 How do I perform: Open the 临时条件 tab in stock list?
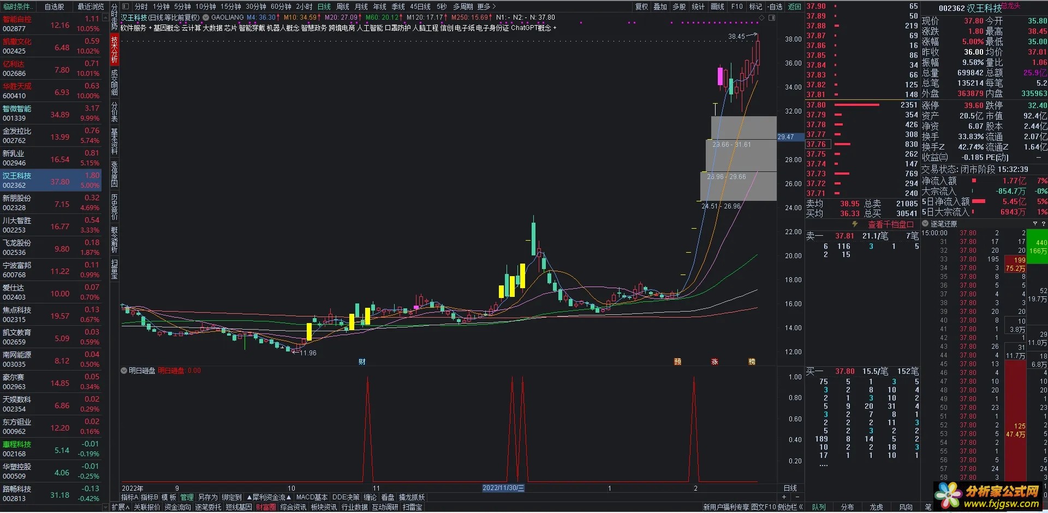point(17,7)
